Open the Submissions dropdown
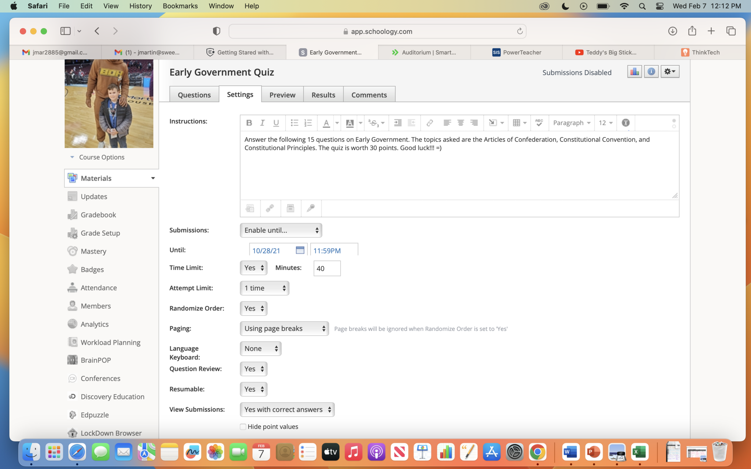 coord(281,230)
